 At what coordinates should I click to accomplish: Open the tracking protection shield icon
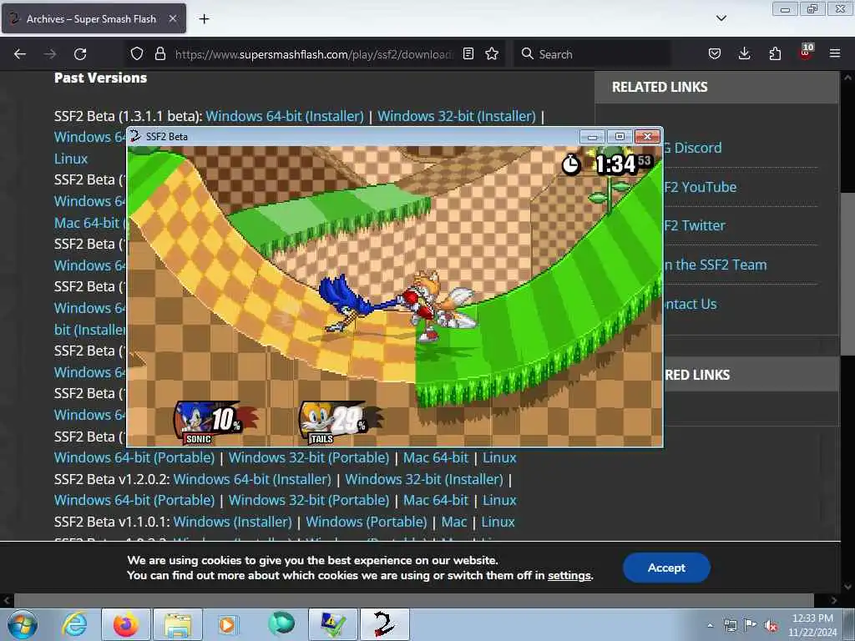(137, 53)
